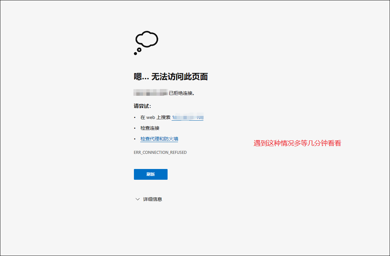The image size is (390, 256).
Task: Click the 请尝试 label
Action: coord(142,106)
